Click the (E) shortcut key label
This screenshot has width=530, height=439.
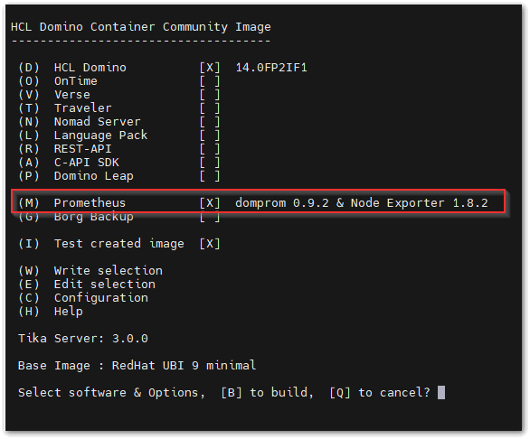(29, 284)
